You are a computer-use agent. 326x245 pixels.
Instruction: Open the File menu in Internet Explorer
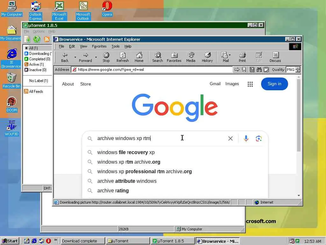pyautogui.click(x=61, y=46)
